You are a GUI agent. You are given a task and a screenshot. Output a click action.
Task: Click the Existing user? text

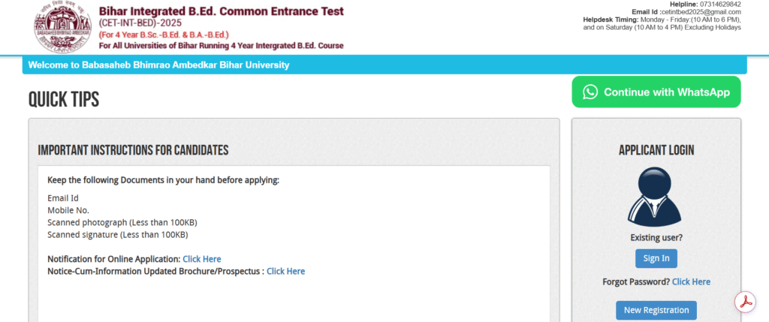(x=656, y=238)
